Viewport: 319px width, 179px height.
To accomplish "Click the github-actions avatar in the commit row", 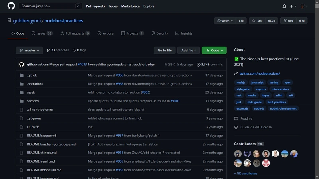I will tap(22, 64).
